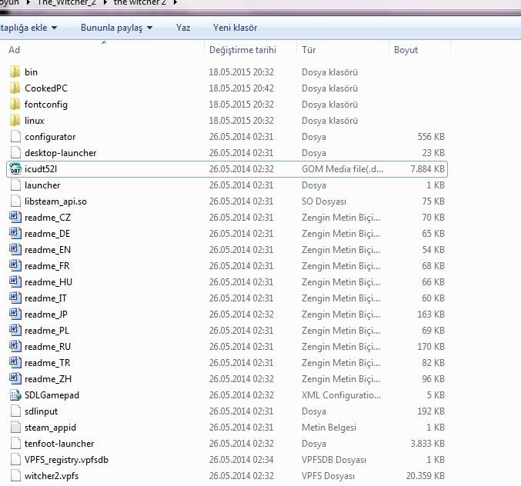Select the desktop-launcher file icon

click(15, 153)
